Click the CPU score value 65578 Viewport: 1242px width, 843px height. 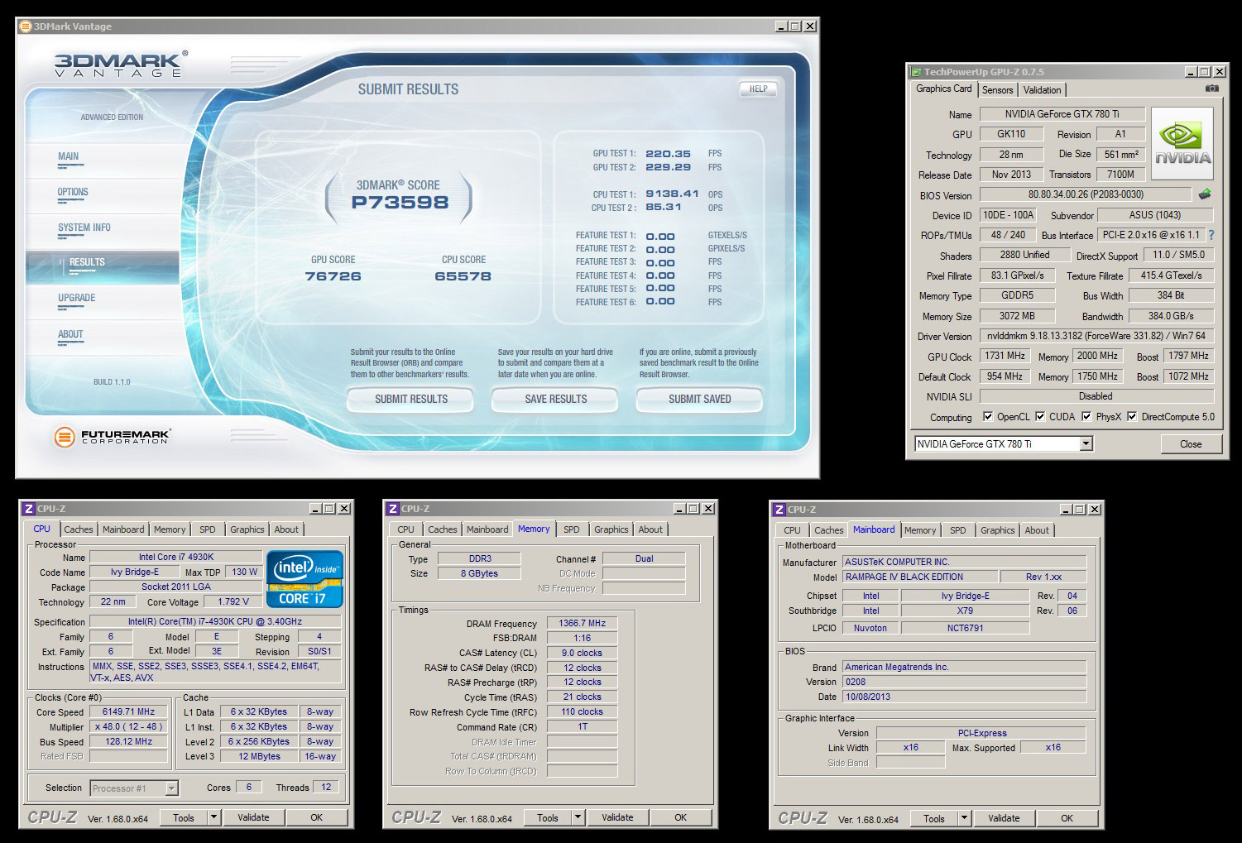tap(463, 276)
